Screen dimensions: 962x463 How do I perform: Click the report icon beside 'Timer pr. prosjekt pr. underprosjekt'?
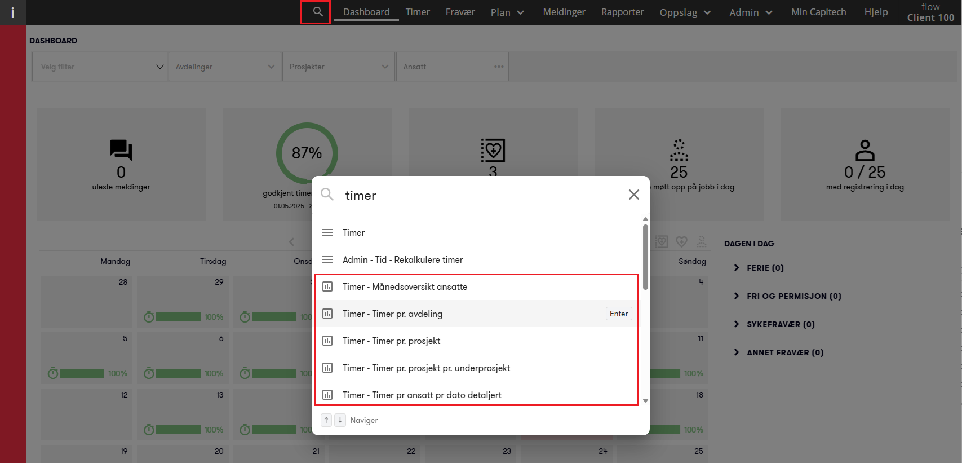327,368
